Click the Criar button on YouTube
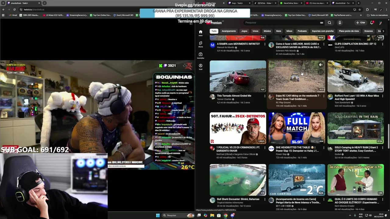 (360, 23)
